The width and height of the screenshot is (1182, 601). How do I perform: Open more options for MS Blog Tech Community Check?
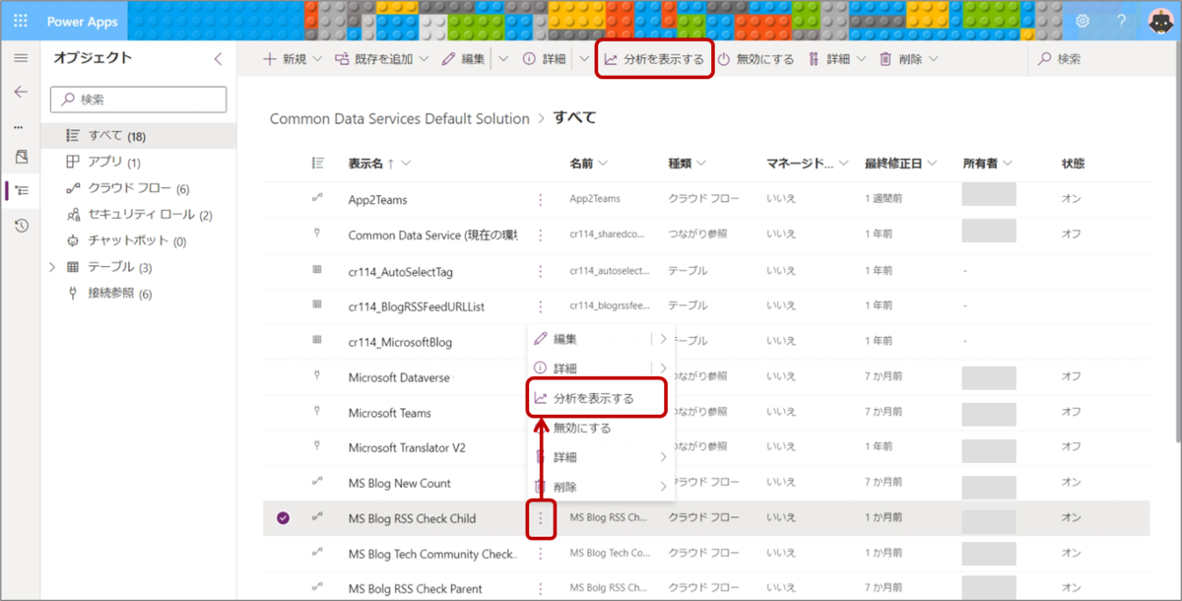pyautogui.click(x=540, y=554)
